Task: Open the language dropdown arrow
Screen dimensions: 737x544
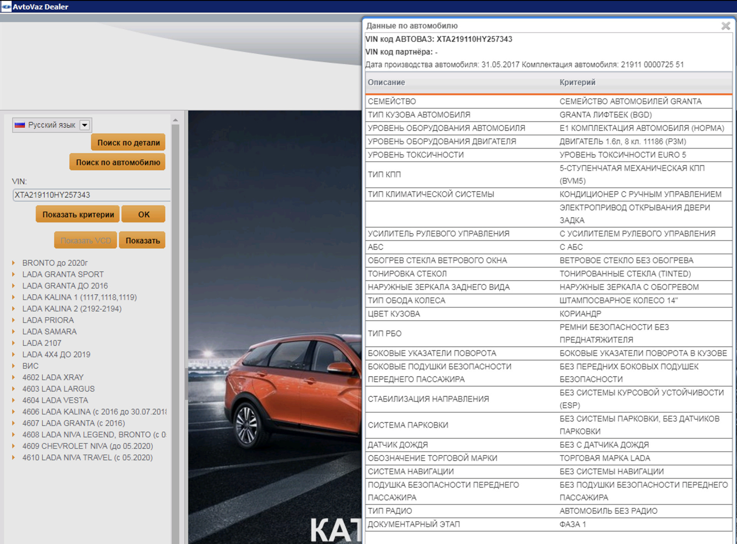Action: (85, 125)
